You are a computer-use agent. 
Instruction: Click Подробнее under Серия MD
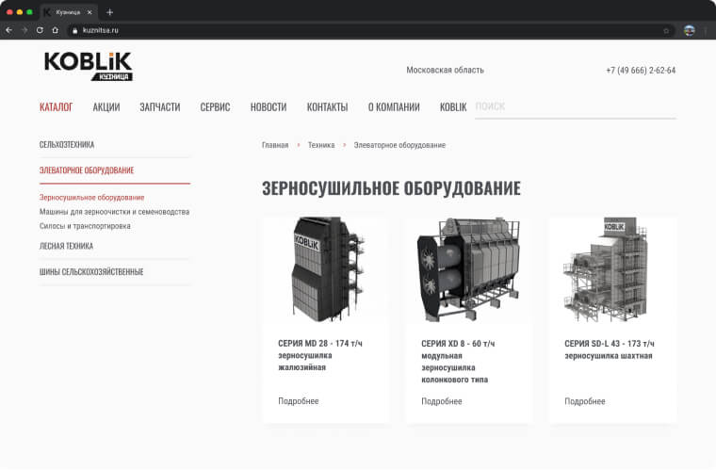[x=299, y=401]
